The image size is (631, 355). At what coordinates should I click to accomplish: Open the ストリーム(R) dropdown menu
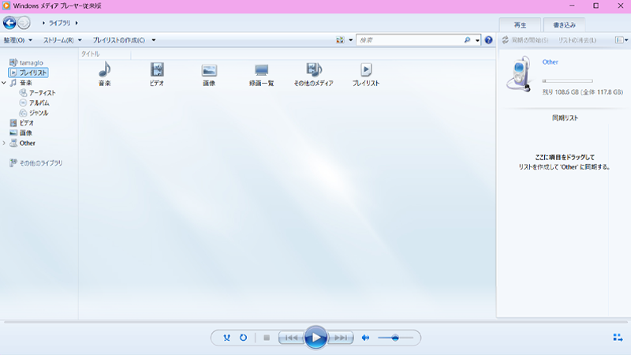[62, 39]
